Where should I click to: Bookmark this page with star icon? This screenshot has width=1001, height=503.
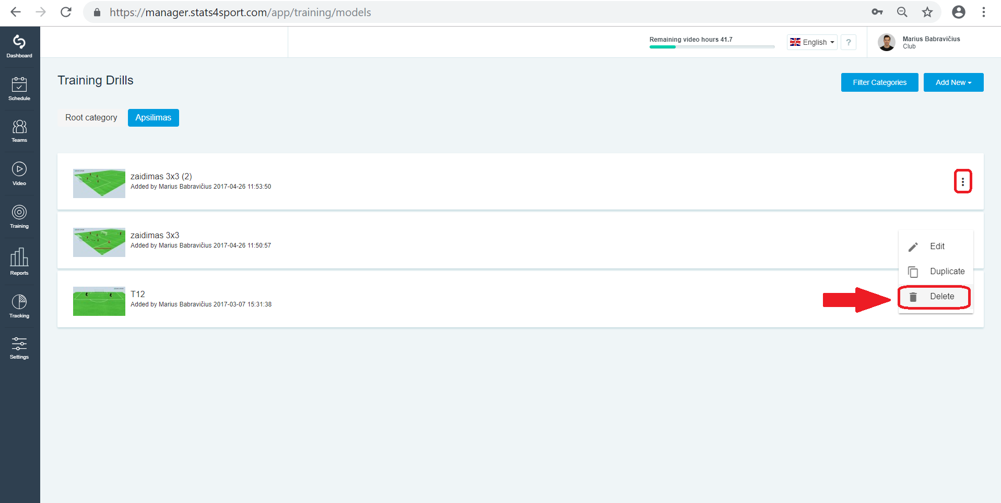(x=927, y=12)
